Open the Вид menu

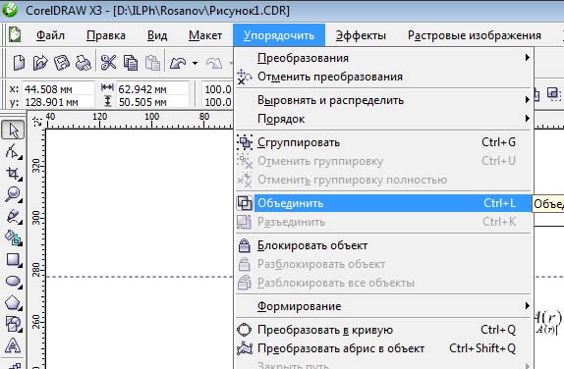coord(157,35)
